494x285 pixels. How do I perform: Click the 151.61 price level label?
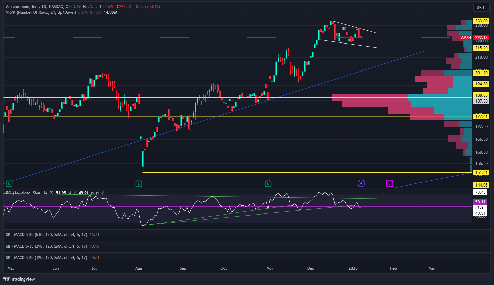tap(481, 173)
